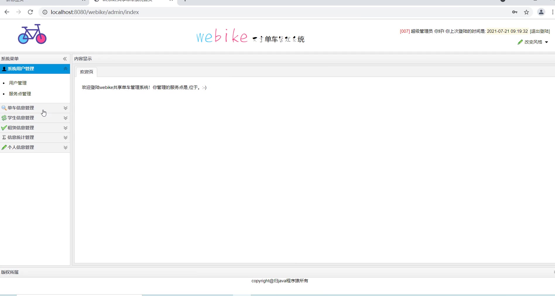Expand the 个人信息管理 section arrow
Image resolution: width=555 pixels, height=296 pixels.
(x=66, y=147)
